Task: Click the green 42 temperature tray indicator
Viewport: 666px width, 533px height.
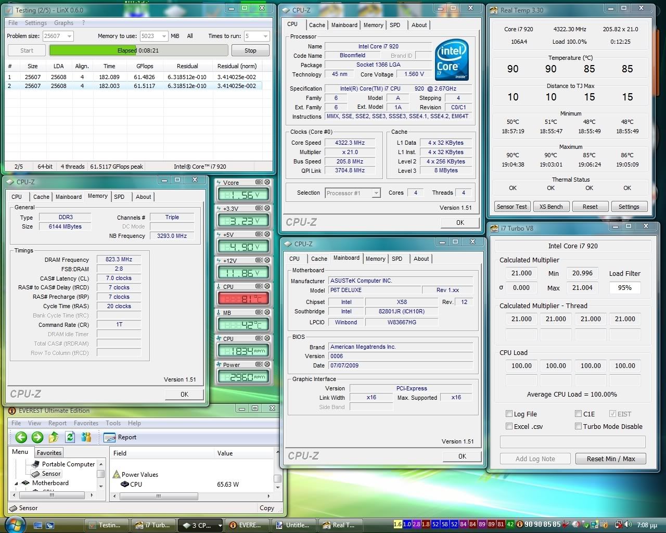Action: (x=510, y=524)
